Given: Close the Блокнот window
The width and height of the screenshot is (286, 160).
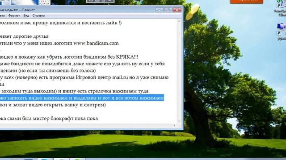Looking at the screenshot, I should click(x=177, y=10).
